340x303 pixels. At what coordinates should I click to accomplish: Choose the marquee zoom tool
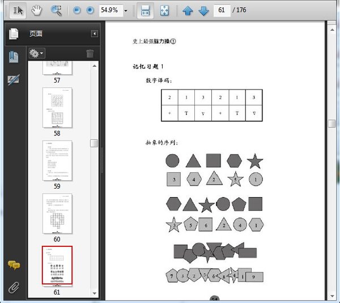[x=56, y=10]
